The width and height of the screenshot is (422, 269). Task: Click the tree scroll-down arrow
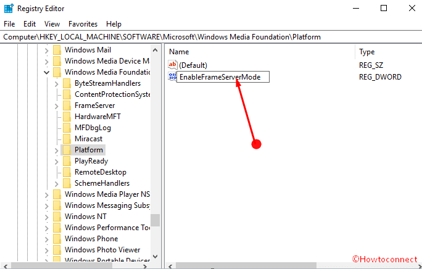click(x=155, y=257)
